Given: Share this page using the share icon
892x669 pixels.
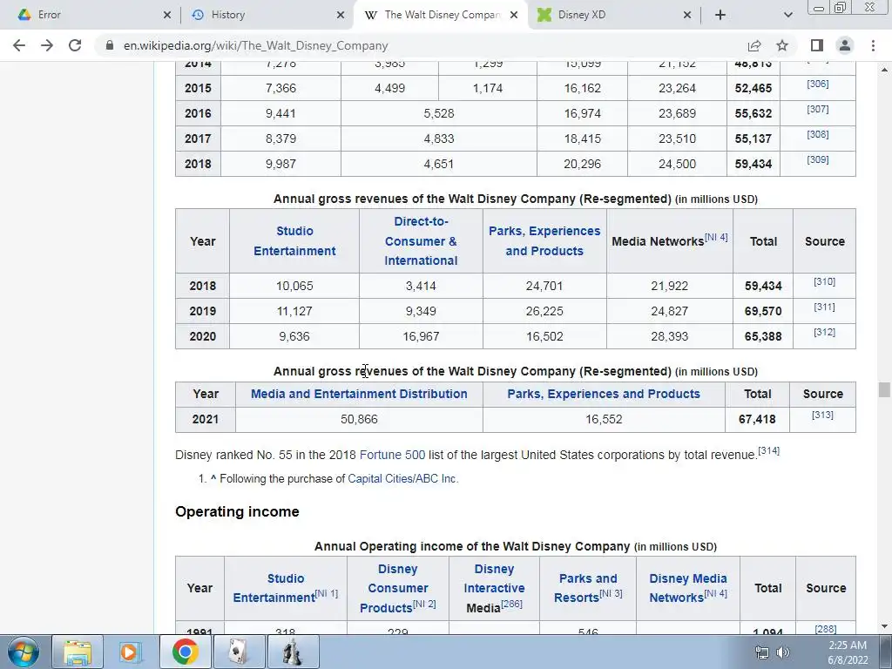Looking at the screenshot, I should click(754, 45).
